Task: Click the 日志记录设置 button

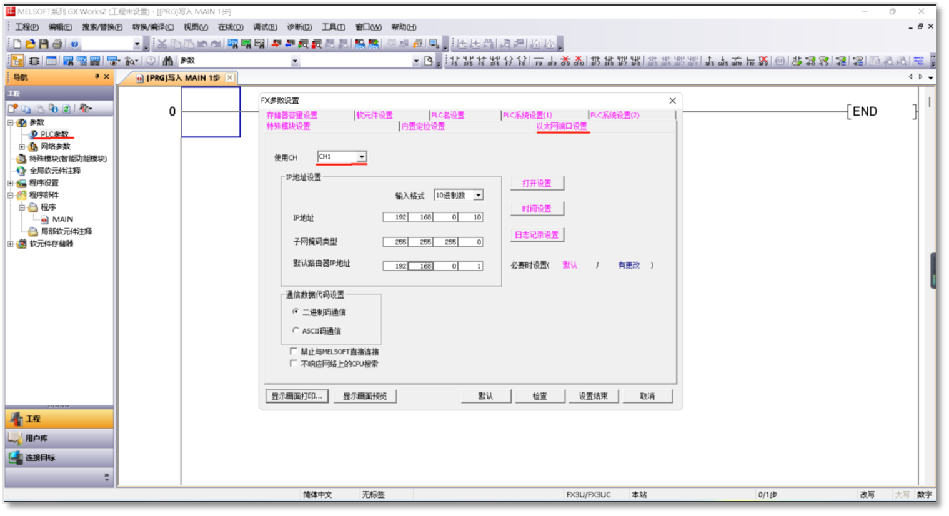Action: pos(537,235)
